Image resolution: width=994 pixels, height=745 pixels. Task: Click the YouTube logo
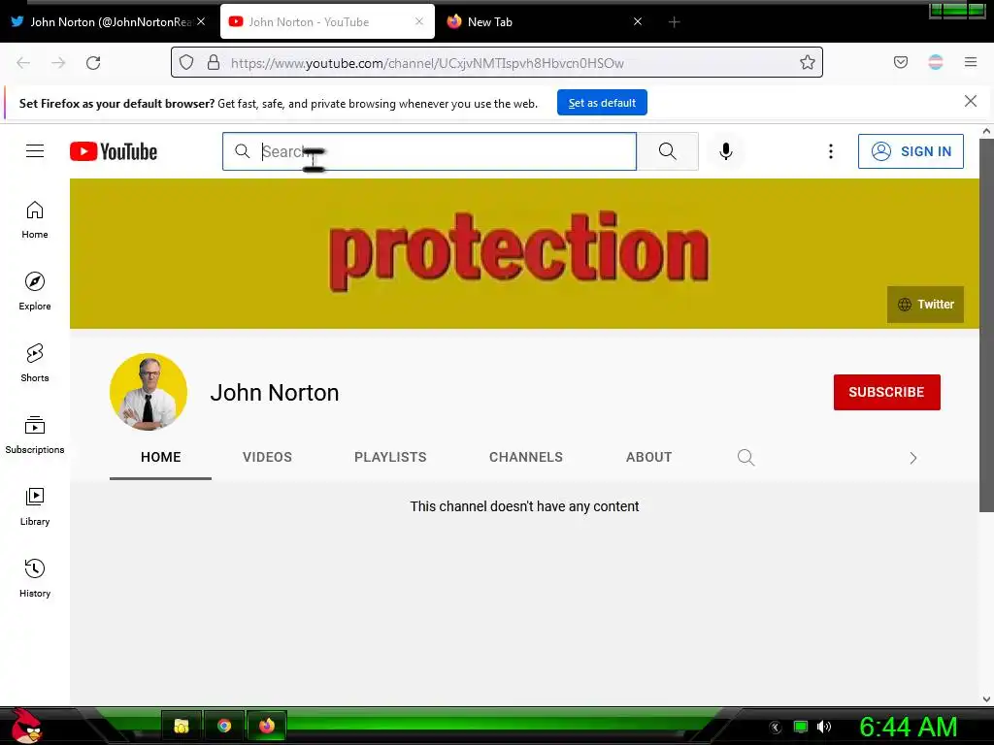(114, 151)
